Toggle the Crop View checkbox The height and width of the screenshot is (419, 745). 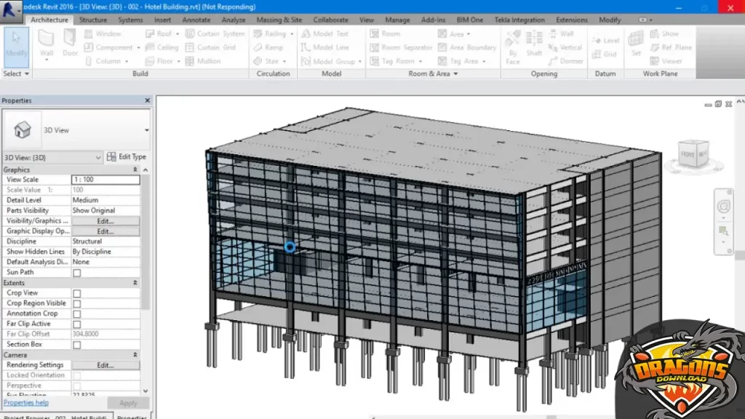(x=77, y=293)
